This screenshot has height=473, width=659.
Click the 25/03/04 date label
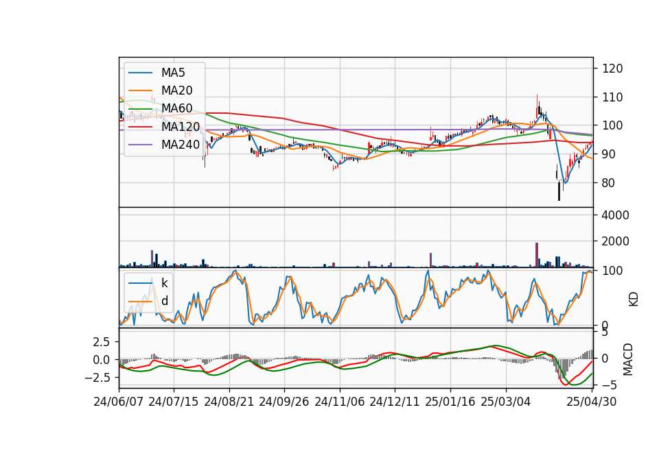coord(506,402)
